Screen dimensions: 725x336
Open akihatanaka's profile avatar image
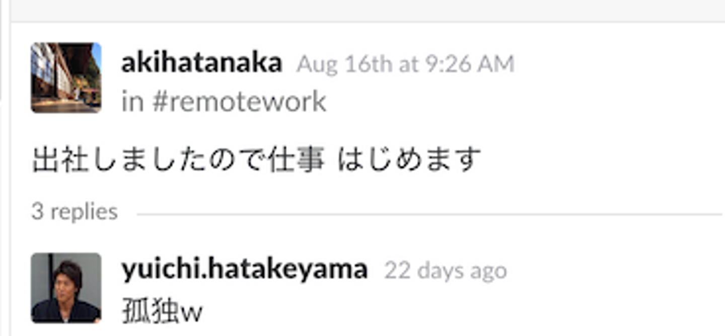click(66, 78)
